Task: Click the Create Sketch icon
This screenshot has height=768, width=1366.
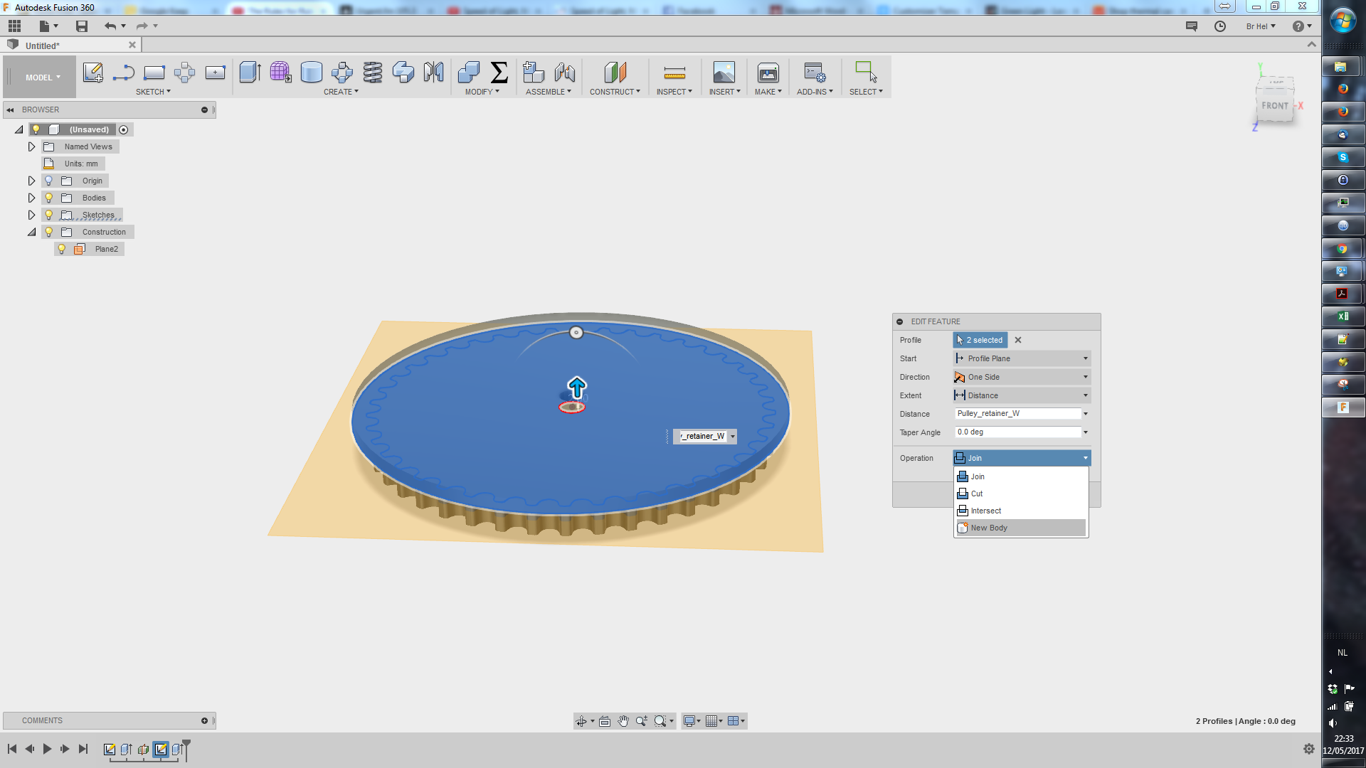Action: [92, 73]
